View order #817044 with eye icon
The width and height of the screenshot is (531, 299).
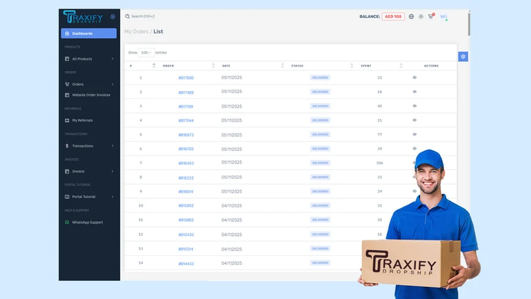[x=414, y=120]
